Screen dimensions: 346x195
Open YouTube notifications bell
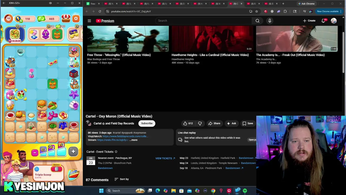point(323,21)
